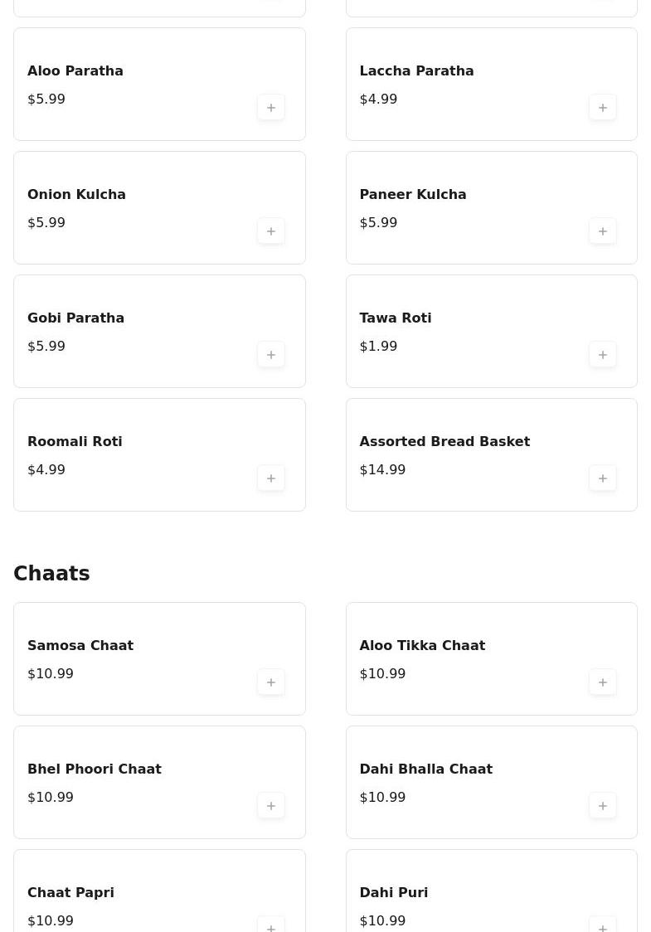
Task: Open the Aloo Paratha item name
Action: point(75,71)
